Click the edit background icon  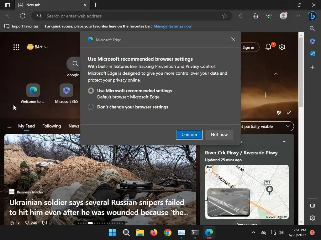(279, 112)
